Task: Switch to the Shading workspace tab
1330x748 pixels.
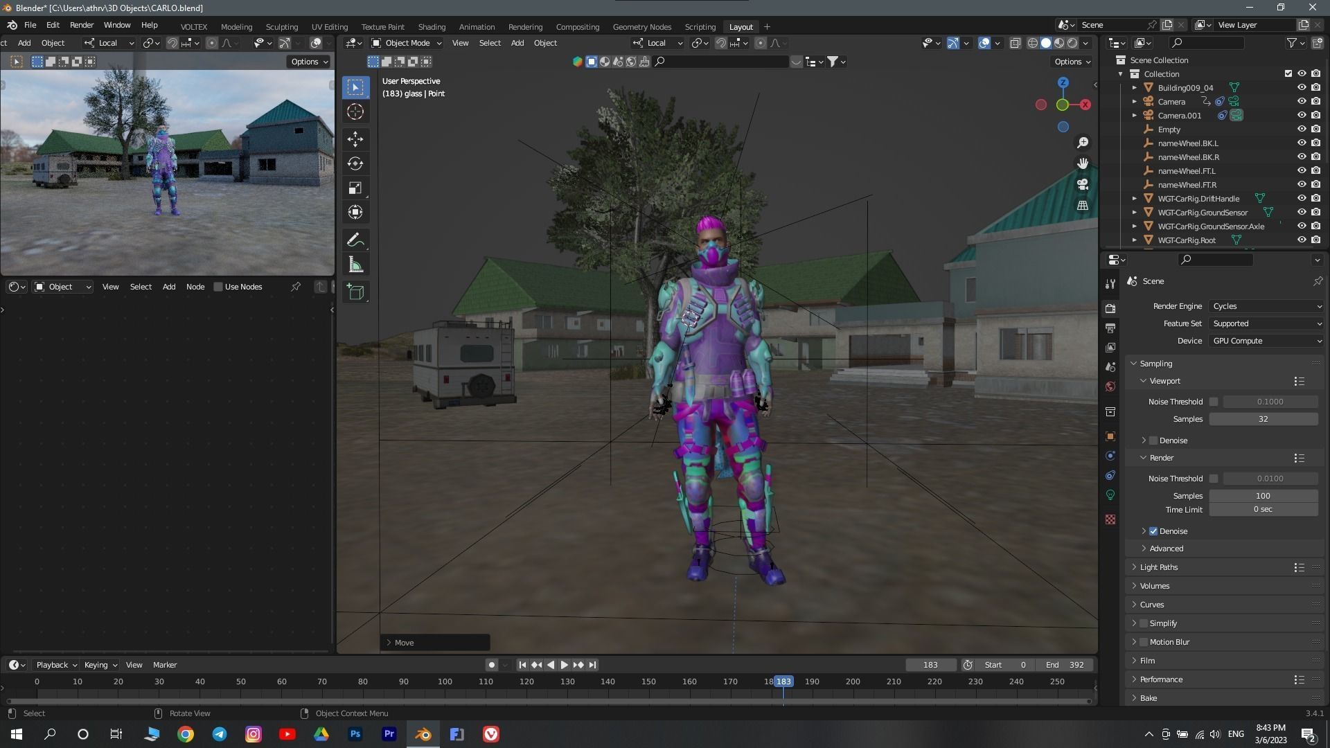Action: tap(432, 27)
